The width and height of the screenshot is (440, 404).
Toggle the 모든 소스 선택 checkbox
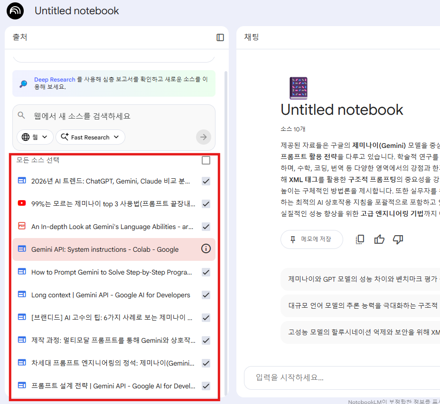tap(206, 160)
